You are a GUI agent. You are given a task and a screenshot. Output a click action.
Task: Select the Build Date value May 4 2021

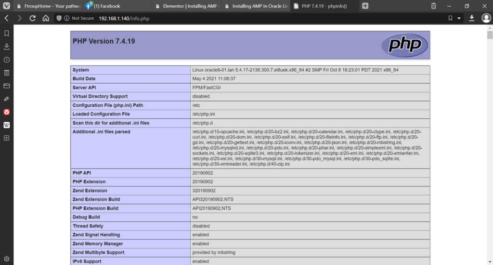[214, 79]
